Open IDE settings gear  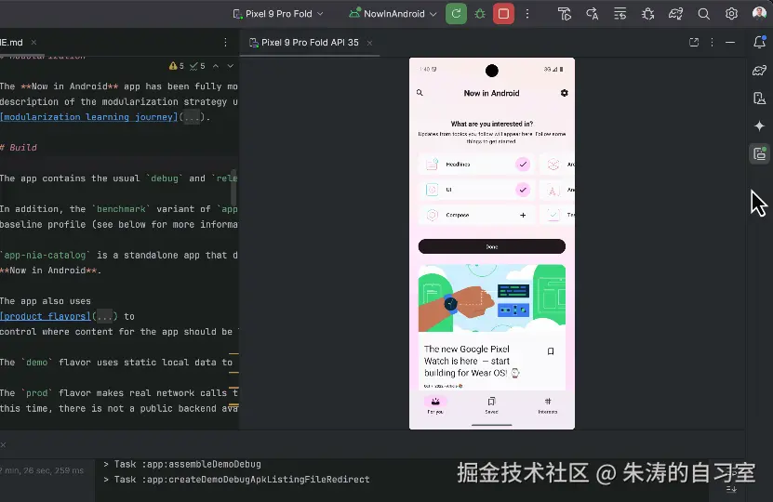(731, 14)
